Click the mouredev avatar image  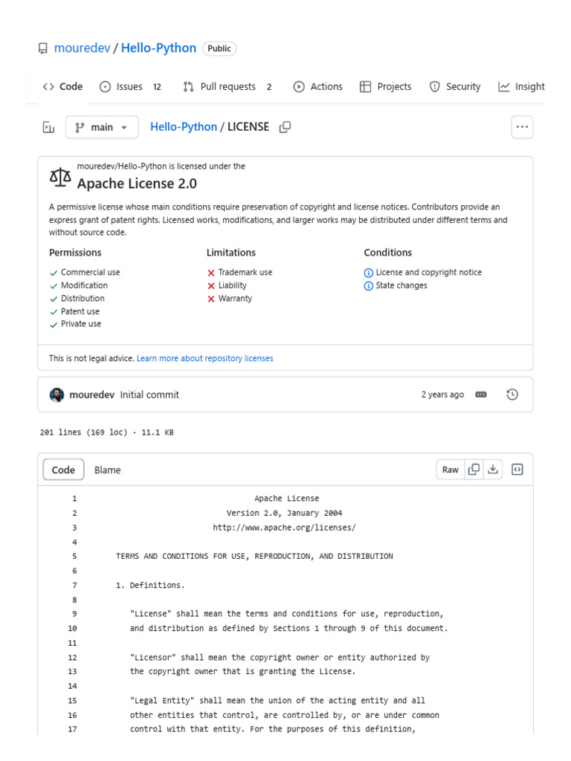[57, 395]
